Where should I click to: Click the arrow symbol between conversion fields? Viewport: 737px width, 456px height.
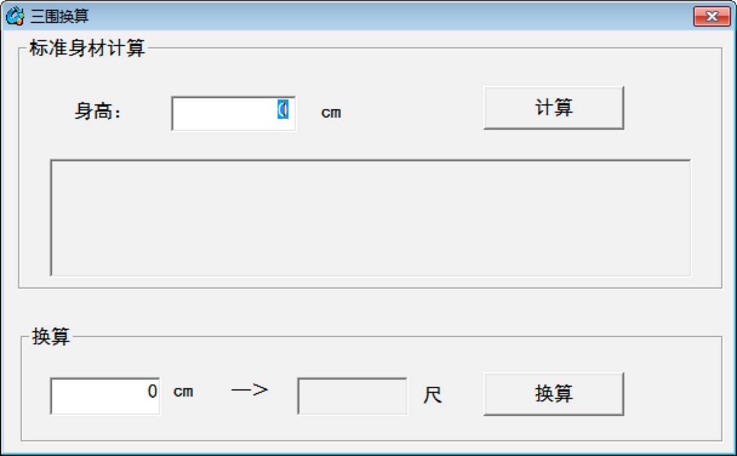pyautogui.click(x=250, y=391)
